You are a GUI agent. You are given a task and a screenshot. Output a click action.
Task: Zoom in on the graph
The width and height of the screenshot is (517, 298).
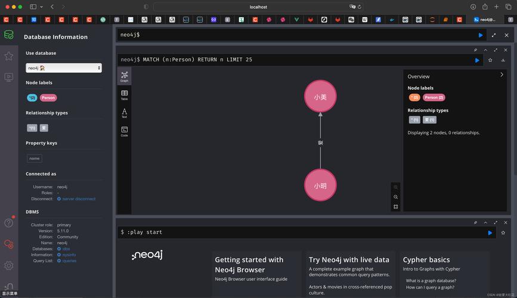coord(395,187)
